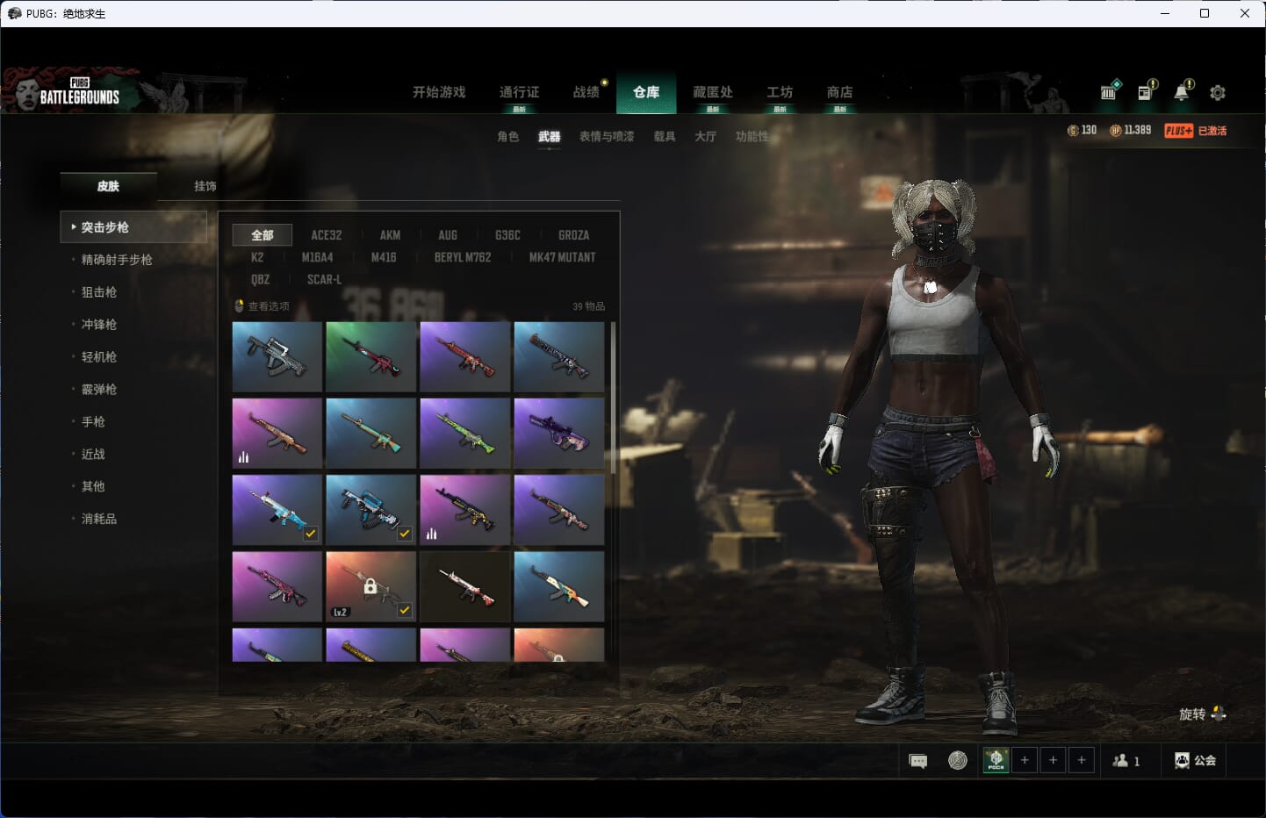This screenshot has width=1266, height=818.
Task: Select the purple AUG skin
Action: (x=558, y=433)
